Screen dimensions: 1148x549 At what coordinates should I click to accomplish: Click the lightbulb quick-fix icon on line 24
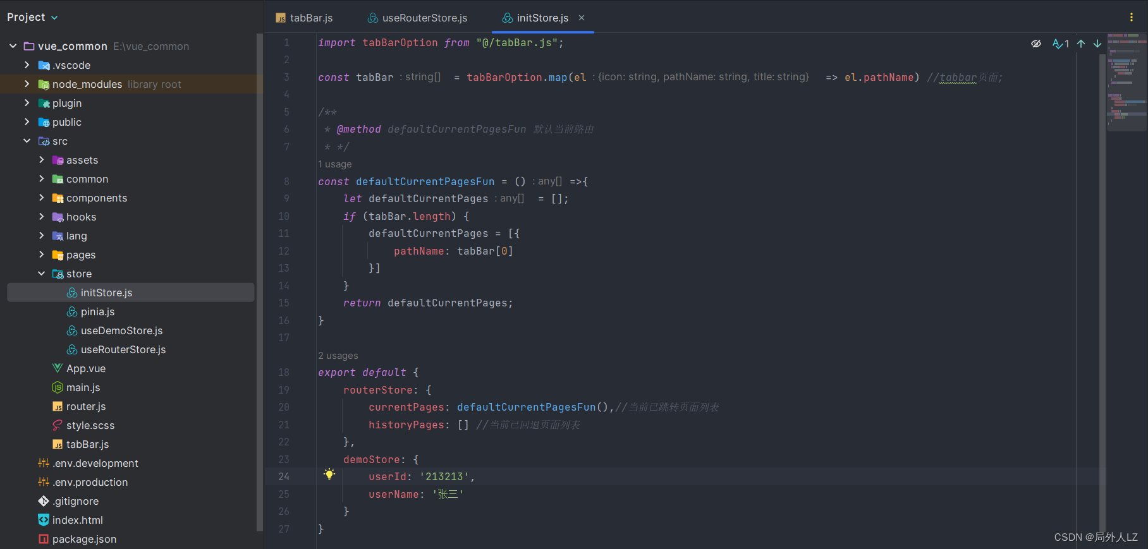click(x=329, y=474)
